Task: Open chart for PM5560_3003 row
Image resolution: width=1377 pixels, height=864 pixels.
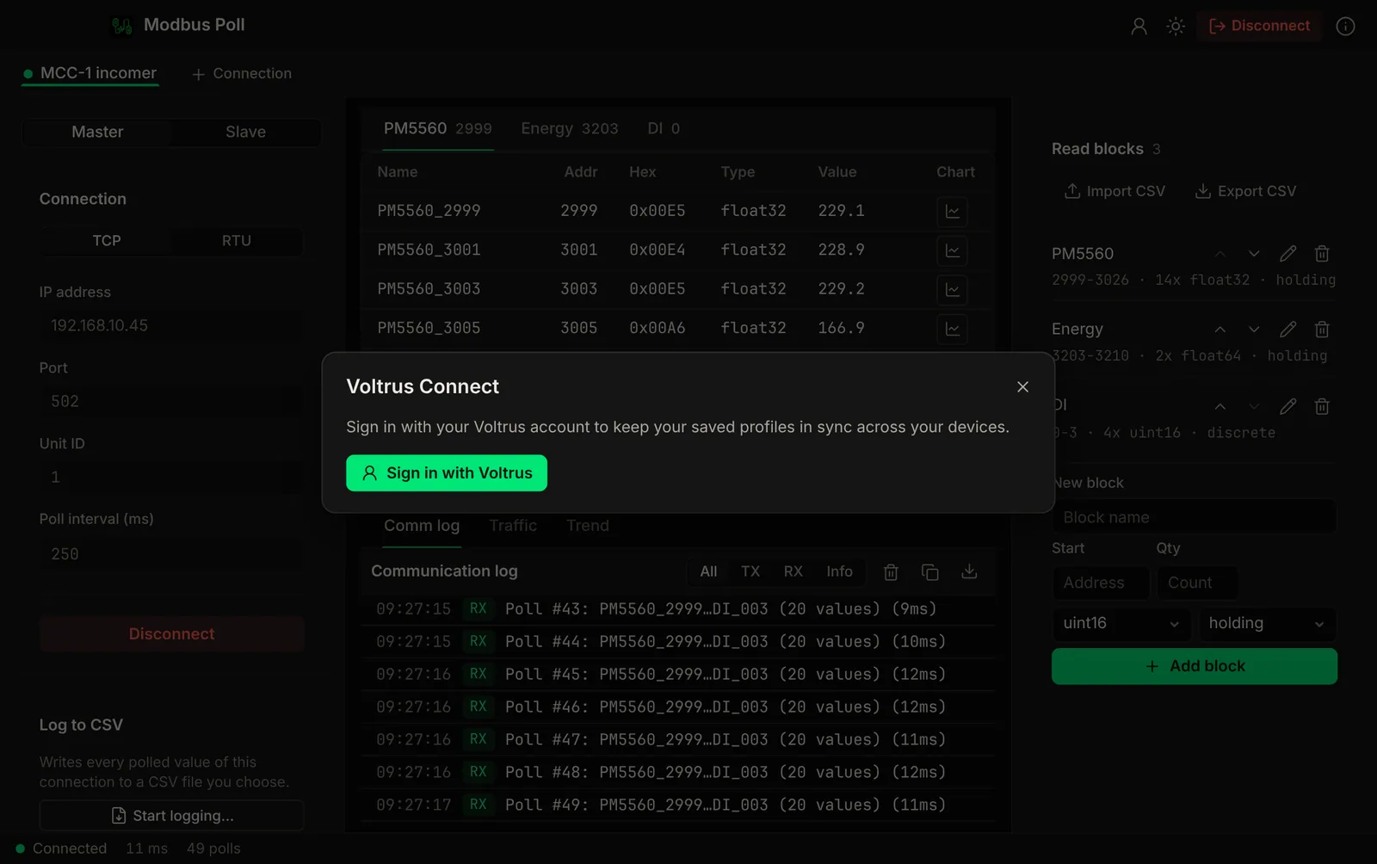Action: 953,290
